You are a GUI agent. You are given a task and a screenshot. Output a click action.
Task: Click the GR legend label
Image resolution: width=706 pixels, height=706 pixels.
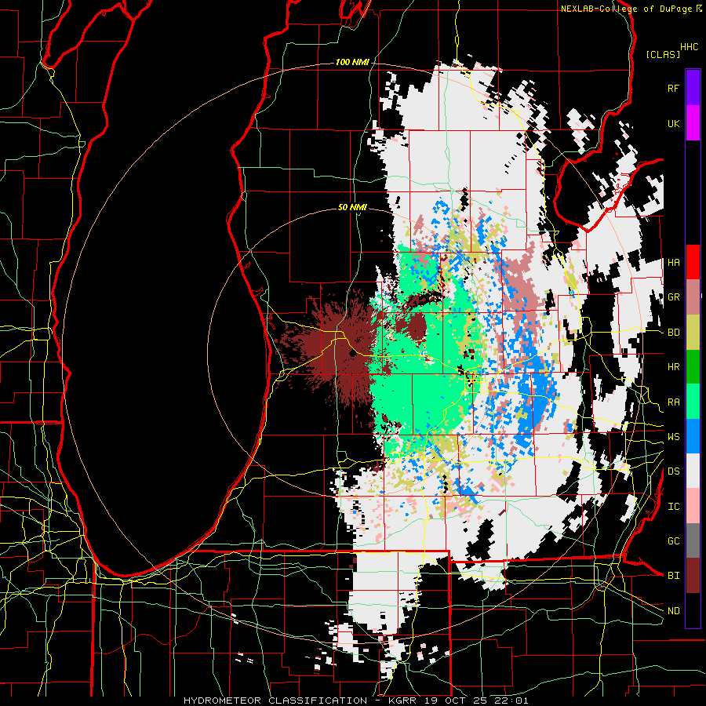coord(674,297)
